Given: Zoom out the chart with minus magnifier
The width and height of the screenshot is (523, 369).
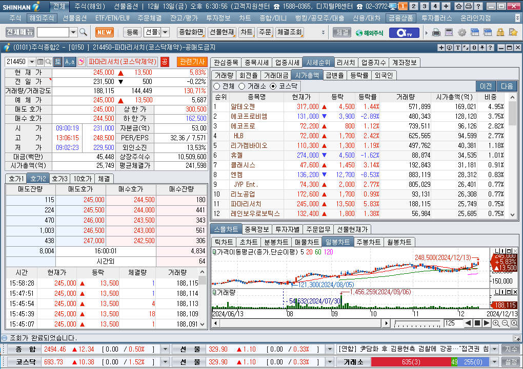Looking at the screenshot, I should click(505, 323).
